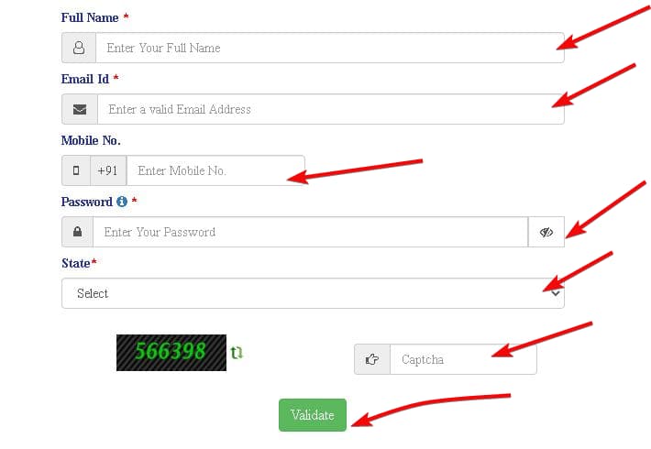Click the pointing hand icon beside Captcha
Screen dimensions: 651x449
click(372, 359)
